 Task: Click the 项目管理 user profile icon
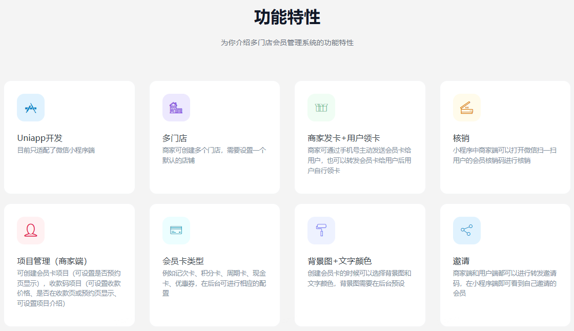[x=31, y=231]
